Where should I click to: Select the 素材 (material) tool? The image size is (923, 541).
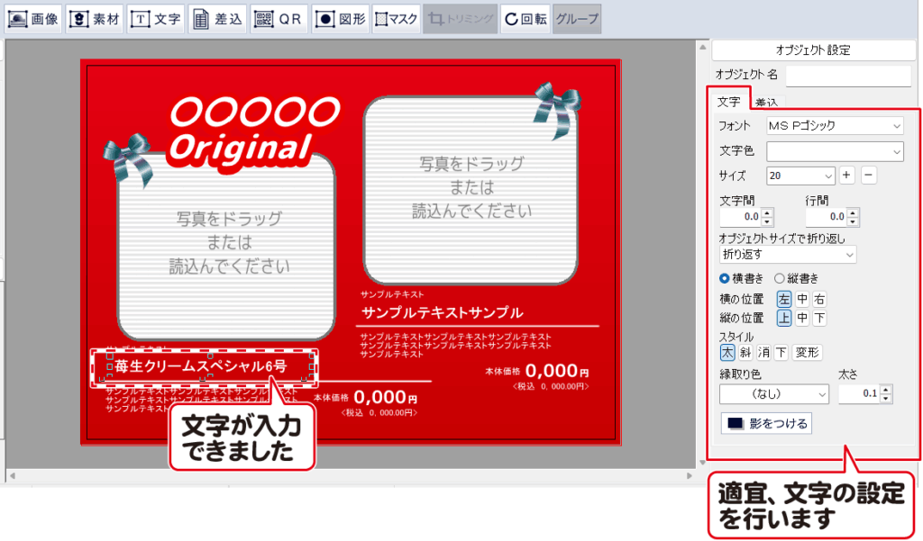pyautogui.click(x=94, y=19)
